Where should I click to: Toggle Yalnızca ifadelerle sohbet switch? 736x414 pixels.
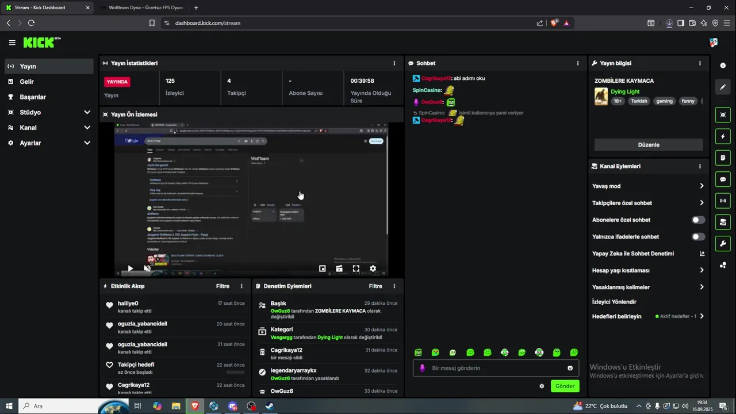(x=698, y=237)
